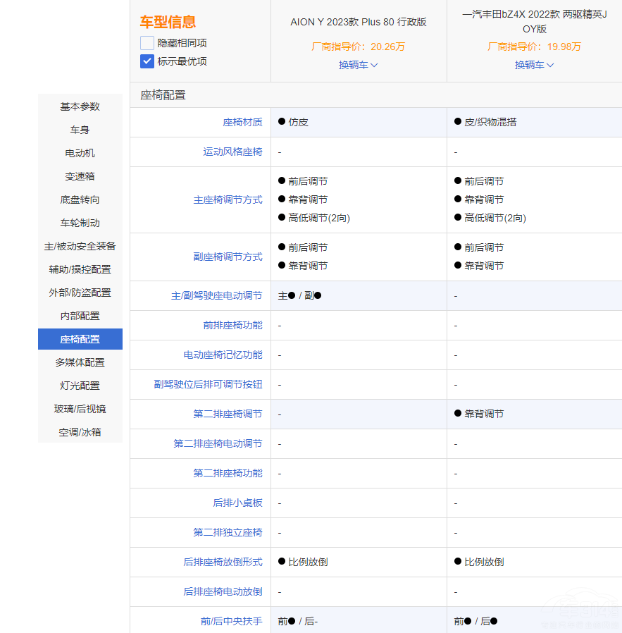
Task: Click the 主座椅调节方式 parameter link
Action: (x=229, y=199)
